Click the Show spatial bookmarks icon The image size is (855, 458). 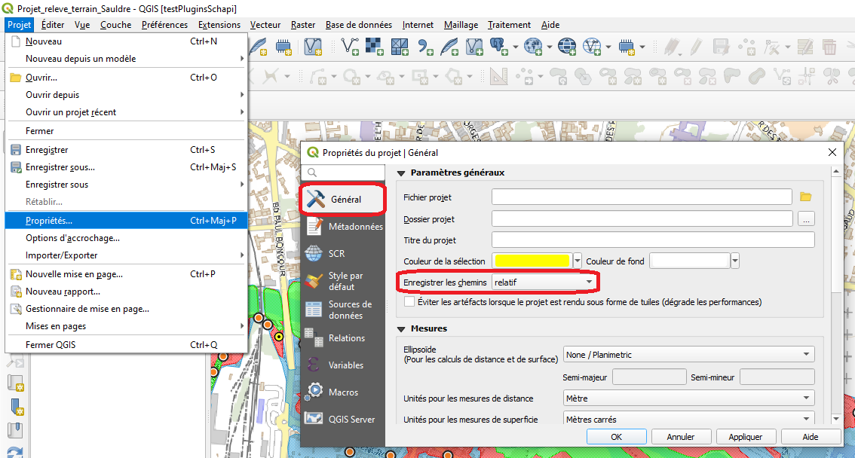pos(15,429)
